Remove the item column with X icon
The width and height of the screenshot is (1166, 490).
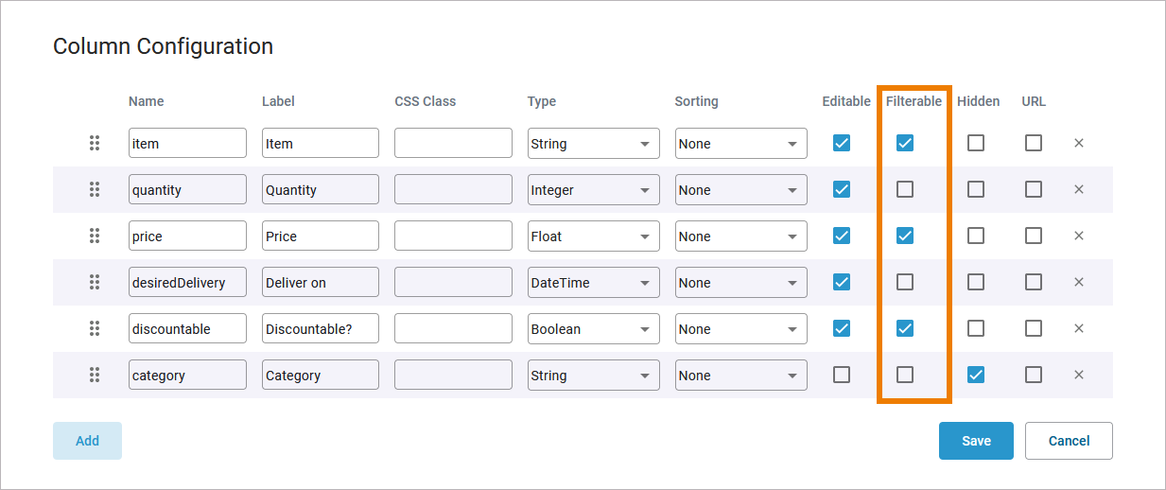tap(1079, 143)
